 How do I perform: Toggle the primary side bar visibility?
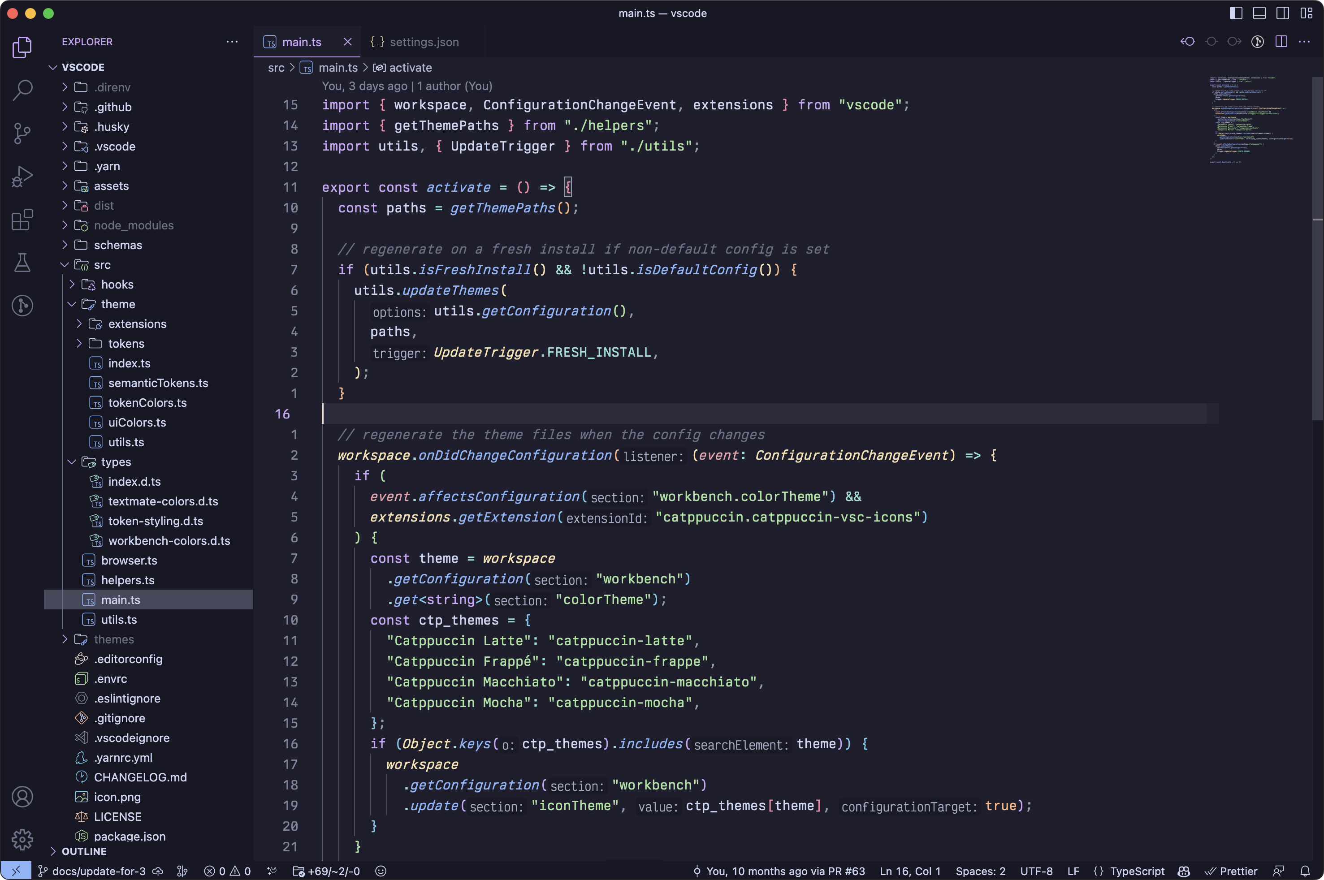pyautogui.click(x=1236, y=13)
